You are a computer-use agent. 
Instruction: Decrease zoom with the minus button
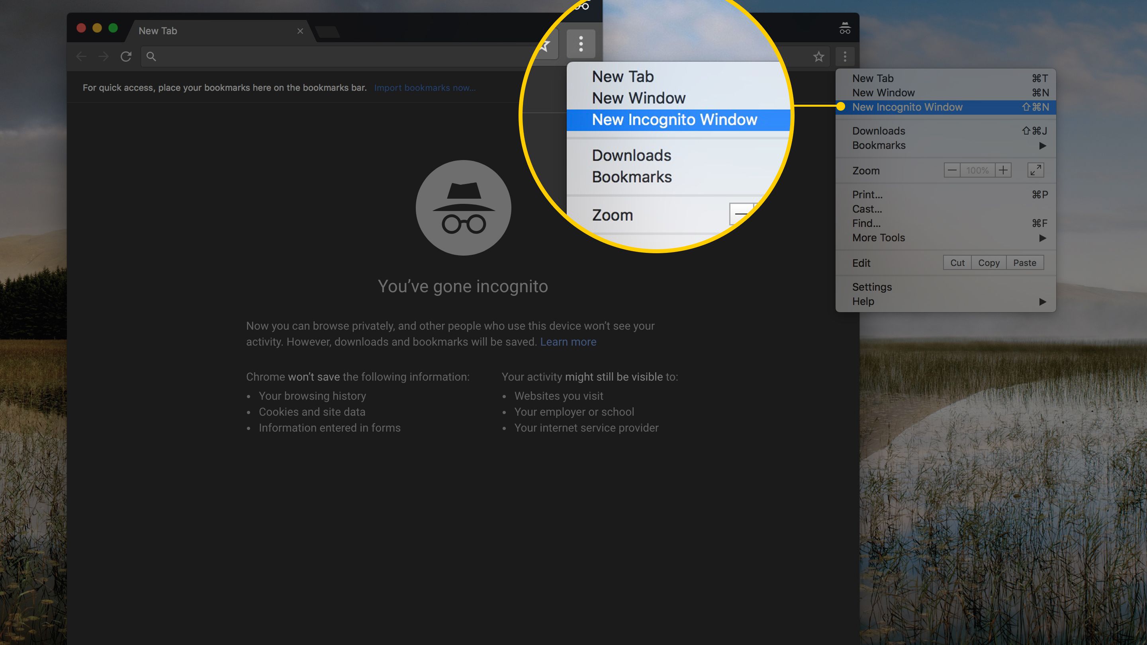point(952,170)
